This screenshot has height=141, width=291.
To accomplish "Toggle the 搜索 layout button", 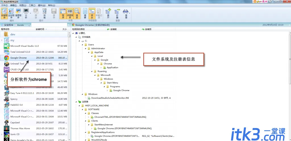I will pos(77,13).
